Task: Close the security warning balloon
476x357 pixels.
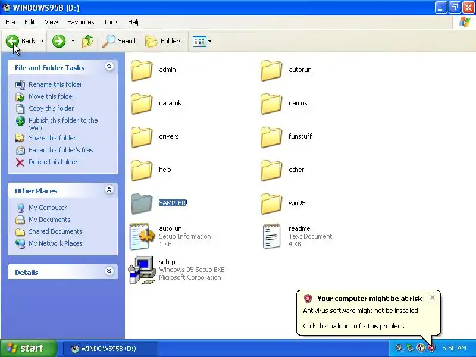Action: point(433,297)
